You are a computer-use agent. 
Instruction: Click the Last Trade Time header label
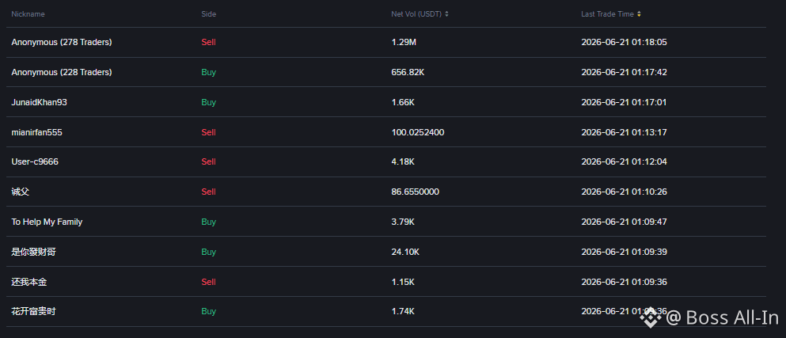(x=608, y=14)
